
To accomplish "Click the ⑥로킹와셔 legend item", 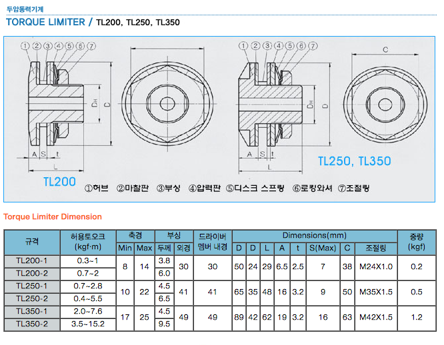I will [x=313, y=188].
